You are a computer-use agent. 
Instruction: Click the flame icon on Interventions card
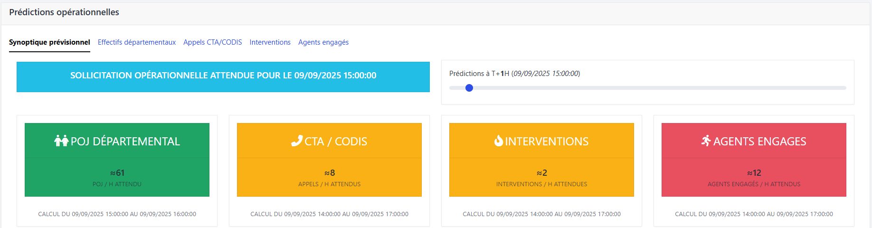(x=498, y=141)
